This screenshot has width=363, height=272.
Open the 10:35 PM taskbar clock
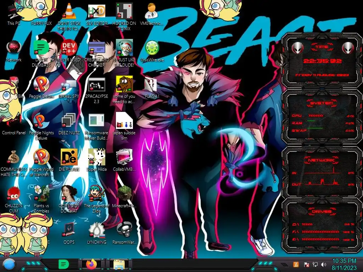tap(344, 264)
